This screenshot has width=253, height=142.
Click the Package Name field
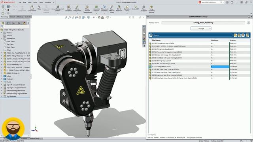click(203, 23)
